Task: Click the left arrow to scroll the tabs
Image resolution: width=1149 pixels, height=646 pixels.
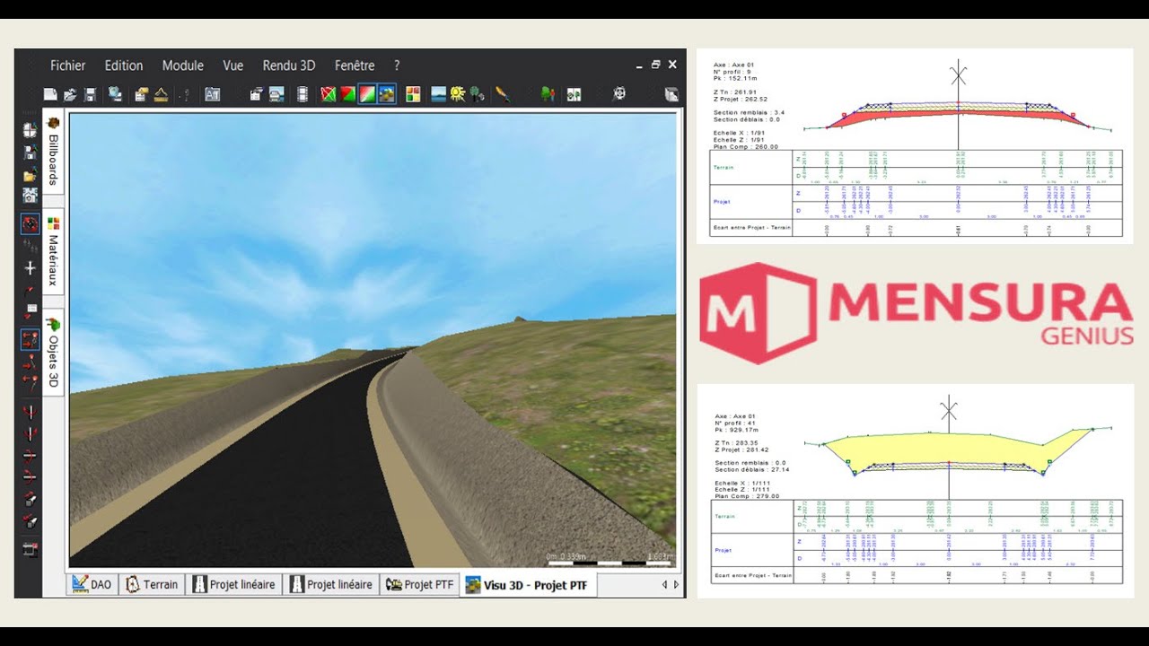Action: 664,585
